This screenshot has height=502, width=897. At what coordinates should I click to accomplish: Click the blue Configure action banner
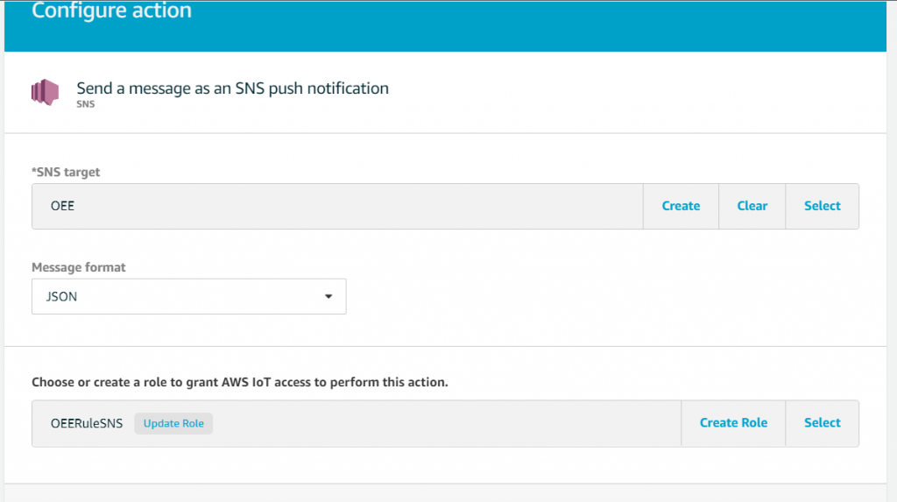click(x=445, y=25)
